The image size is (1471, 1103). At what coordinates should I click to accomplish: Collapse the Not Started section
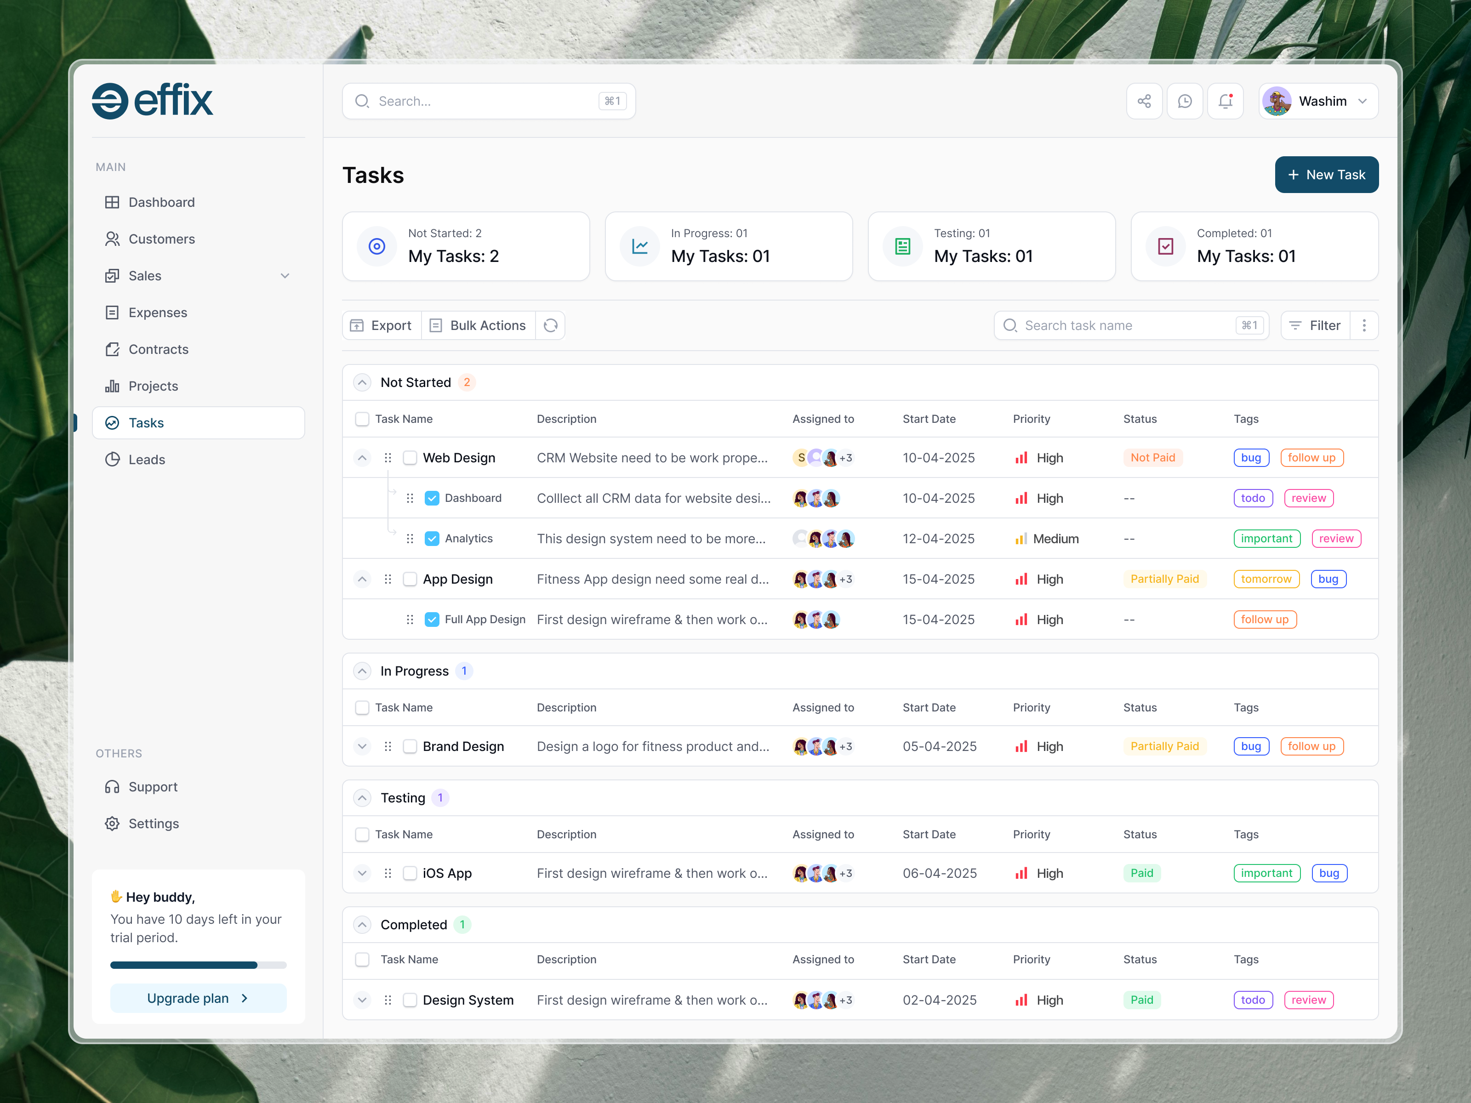pyautogui.click(x=362, y=381)
